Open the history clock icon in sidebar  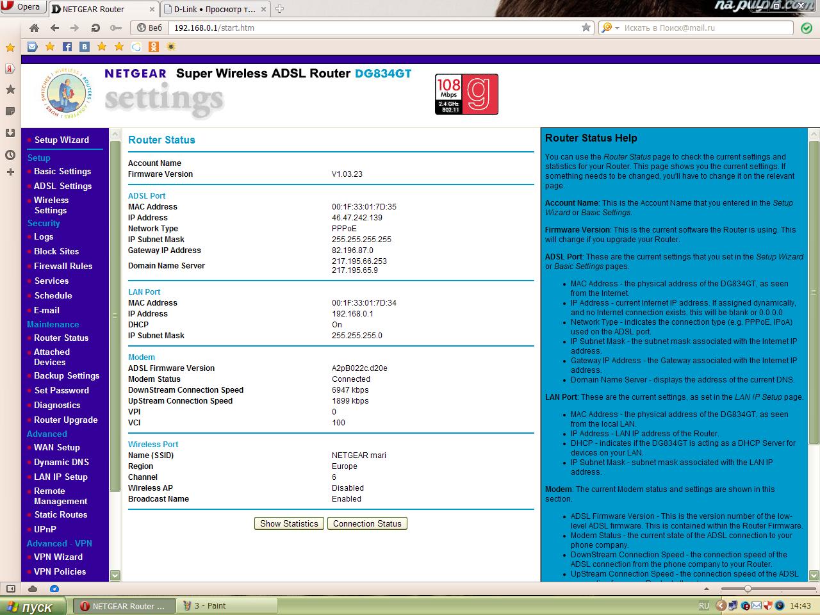[10, 154]
